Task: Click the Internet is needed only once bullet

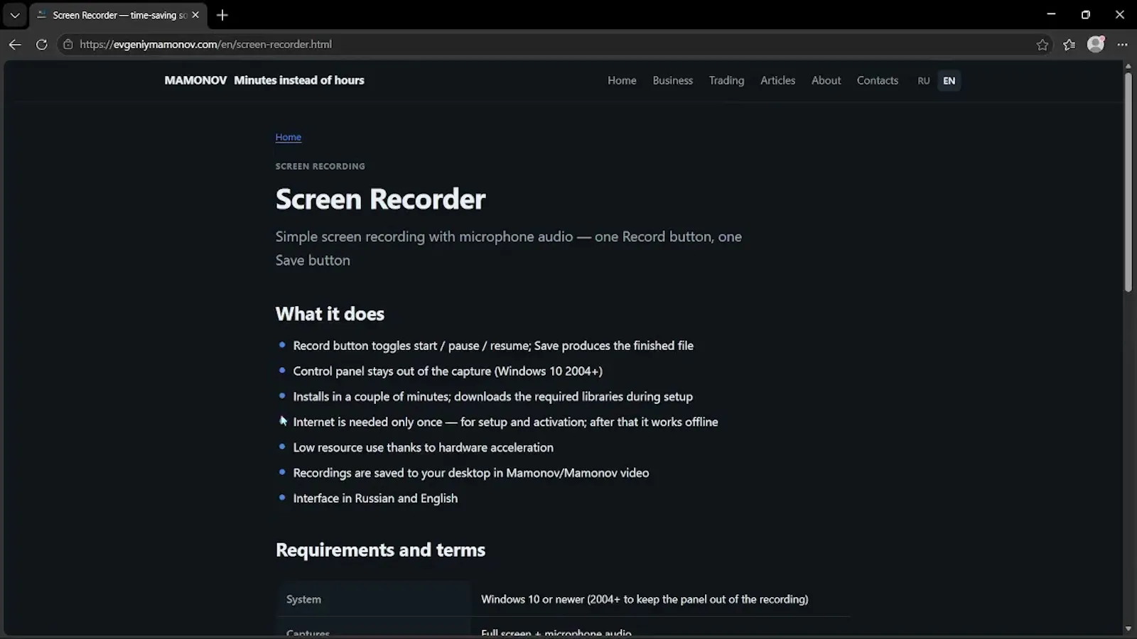Action: (x=505, y=422)
